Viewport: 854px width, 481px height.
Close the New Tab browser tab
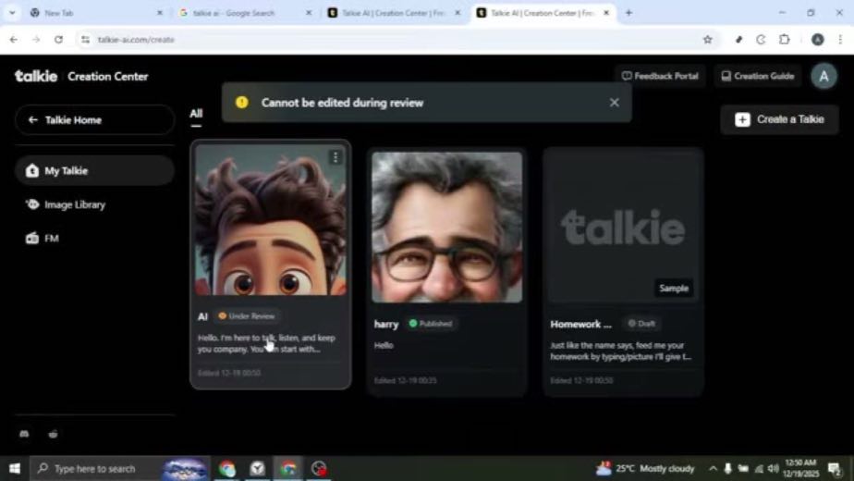point(160,13)
